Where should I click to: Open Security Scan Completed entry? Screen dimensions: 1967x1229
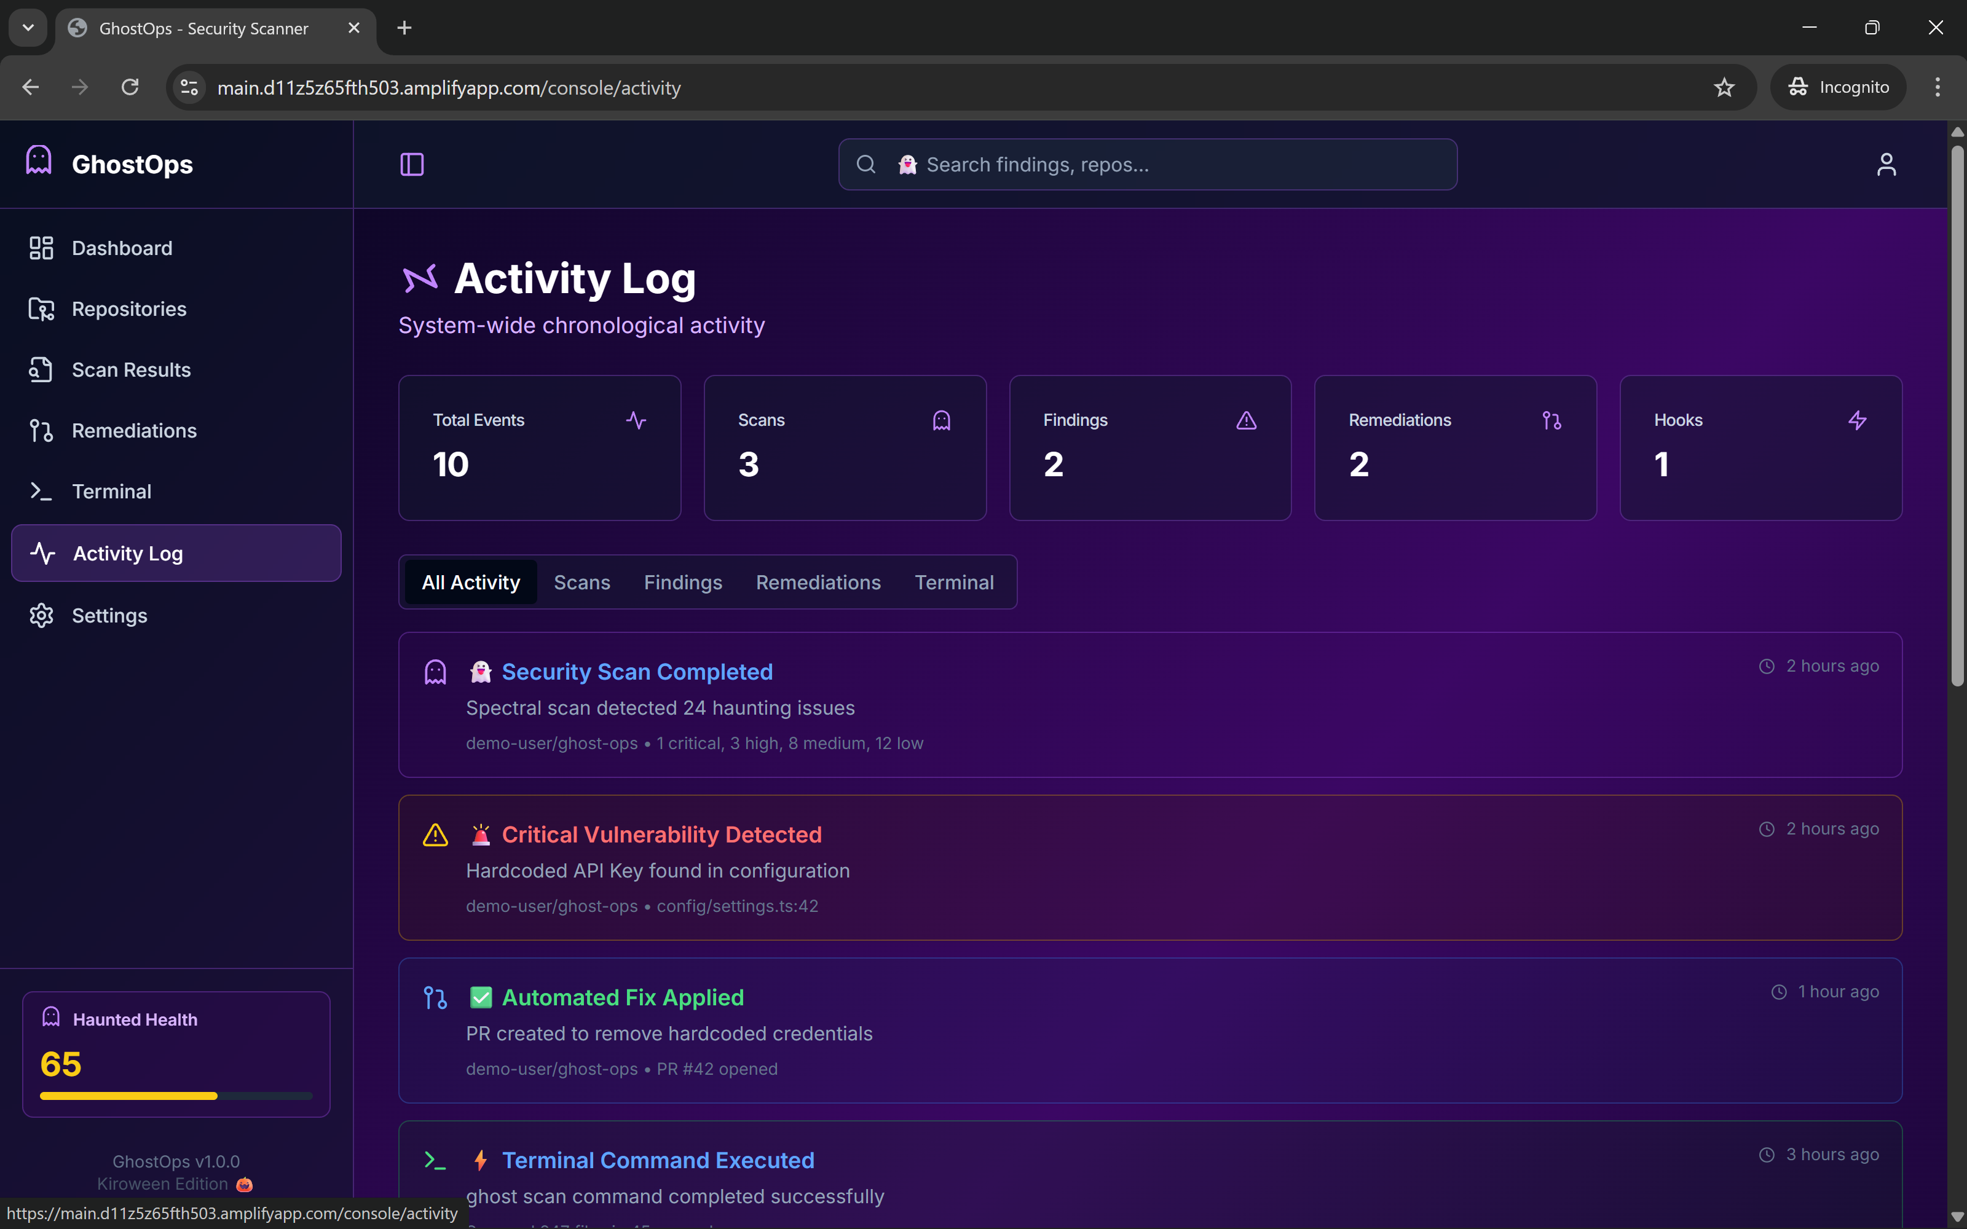[636, 672]
